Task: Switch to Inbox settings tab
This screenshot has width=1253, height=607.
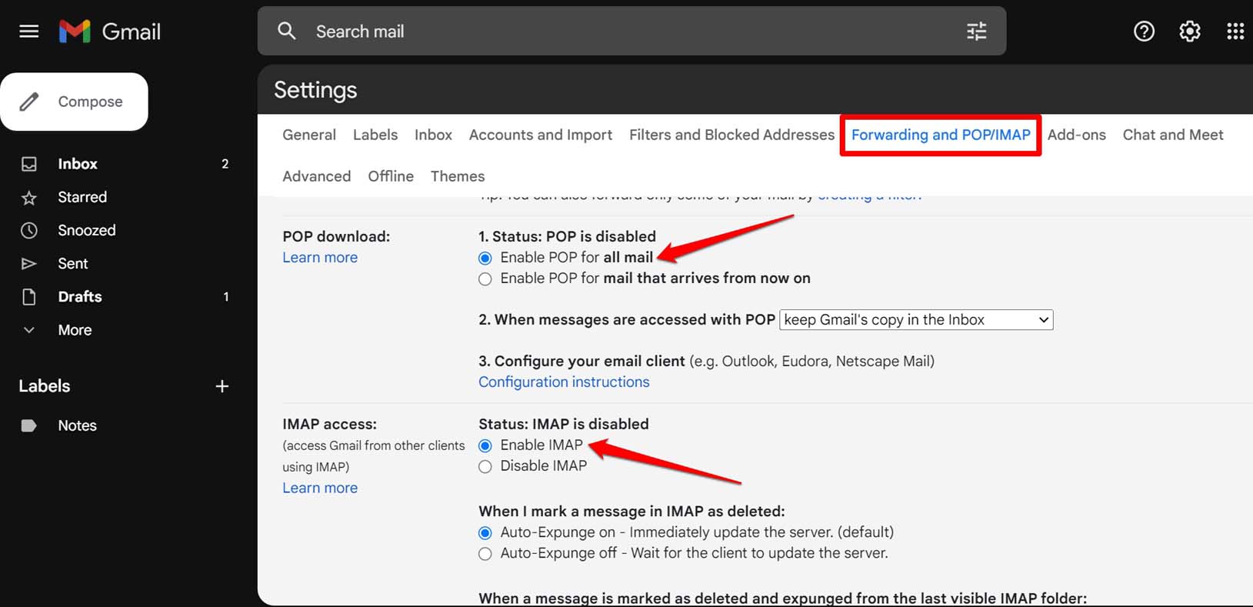Action: pos(433,135)
